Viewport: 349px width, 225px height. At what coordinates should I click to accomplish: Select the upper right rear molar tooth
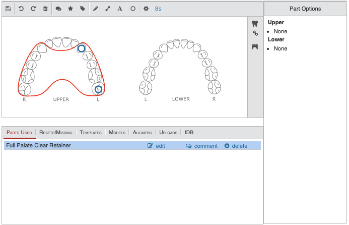[x=25, y=89]
